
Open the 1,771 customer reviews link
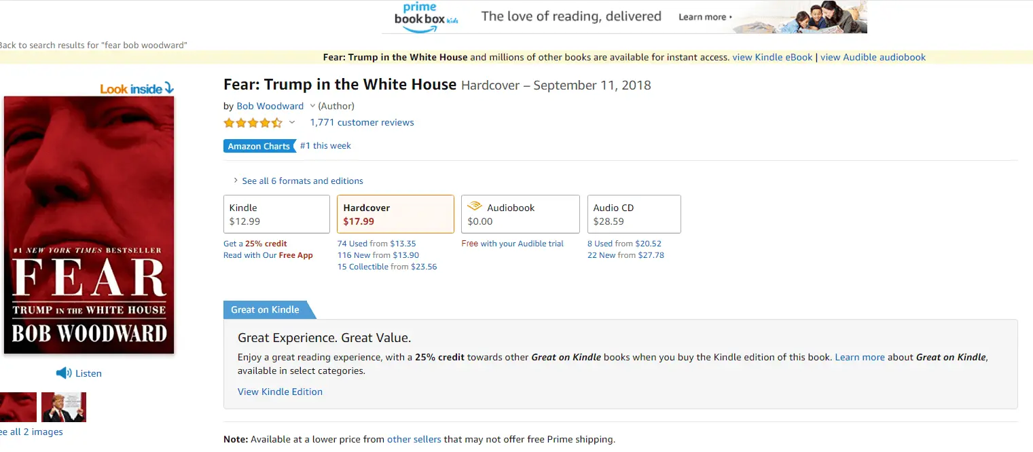tap(362, 123)
